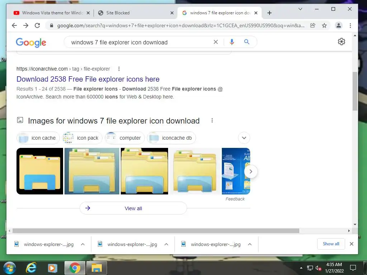Open network status in system tray
Viewport: 367px width, 275px height.
point(310,268)
